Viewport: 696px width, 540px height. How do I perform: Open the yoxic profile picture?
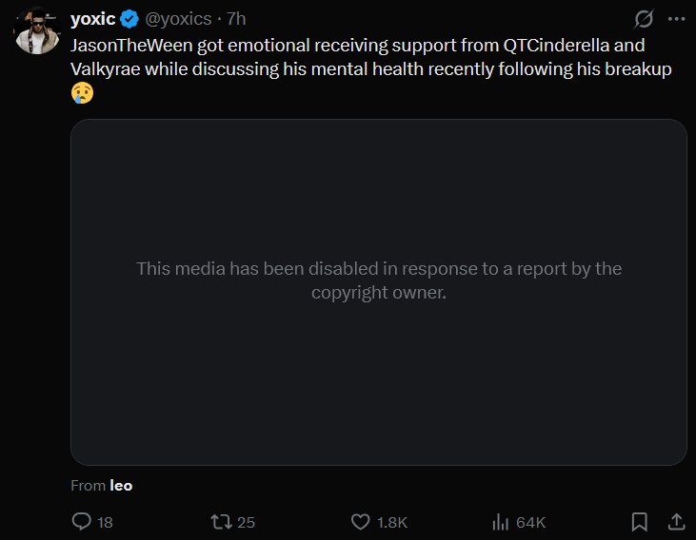click(37, 30)
